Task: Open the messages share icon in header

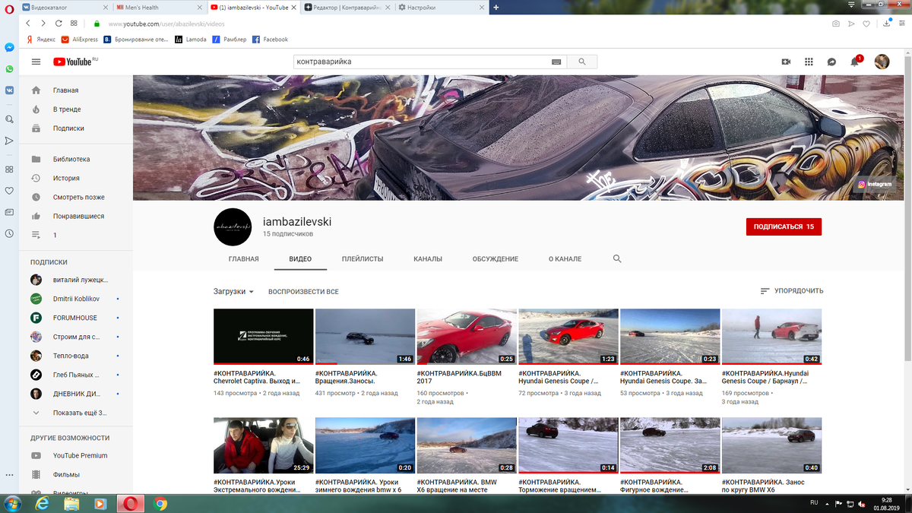Action: pos(831,62)
